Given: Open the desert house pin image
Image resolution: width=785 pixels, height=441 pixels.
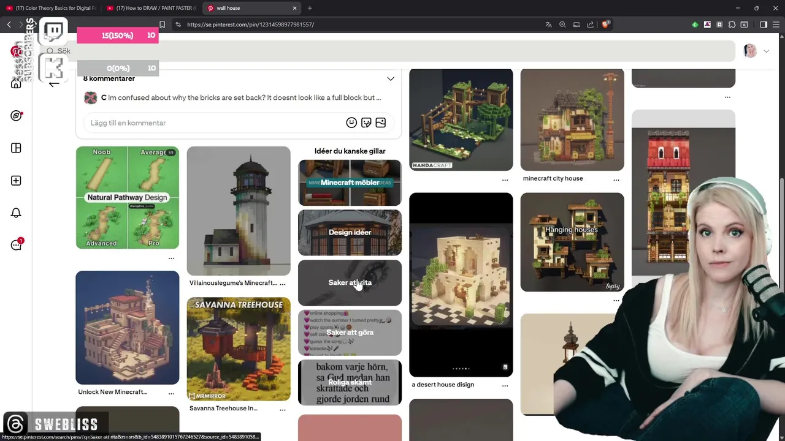Looking at the screenshot, I should click(461, 285).
